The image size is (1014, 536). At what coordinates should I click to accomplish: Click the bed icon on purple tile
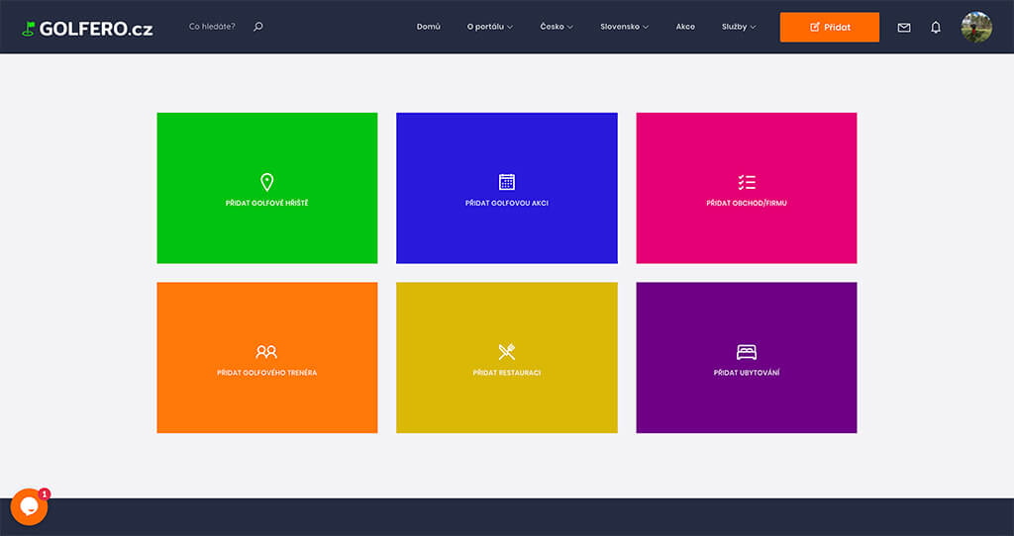coord(747,352)
